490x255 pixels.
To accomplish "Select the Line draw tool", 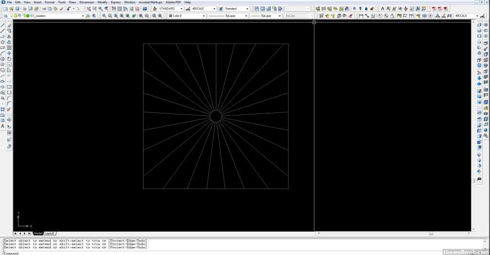I will pos(3,25).
